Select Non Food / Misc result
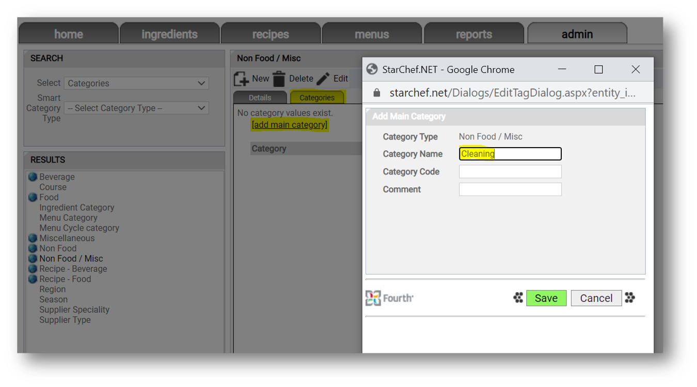Image resolution: width=697 pixels, height=387 pixels. coord(71,259)
